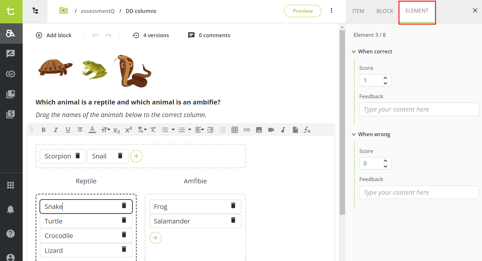This screenshot has height=261, width=482.
Task: Underline the selected text
Action: (x=68, y=130)
